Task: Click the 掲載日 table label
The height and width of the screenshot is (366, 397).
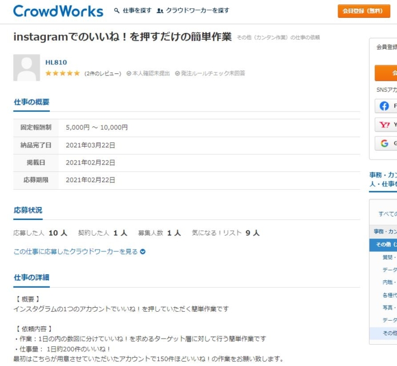Action: pos(36,163)
